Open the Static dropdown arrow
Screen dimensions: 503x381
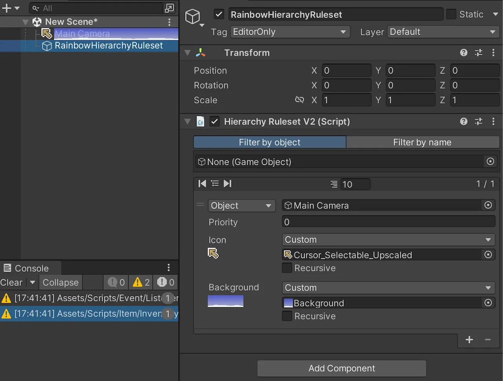click(x=495, y=15)
